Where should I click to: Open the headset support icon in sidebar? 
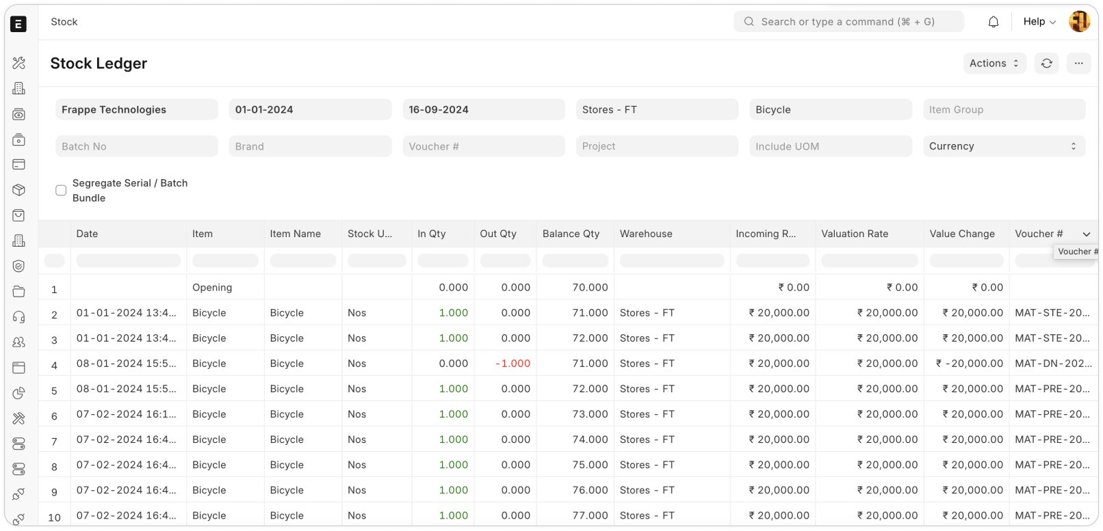(19, 317)
